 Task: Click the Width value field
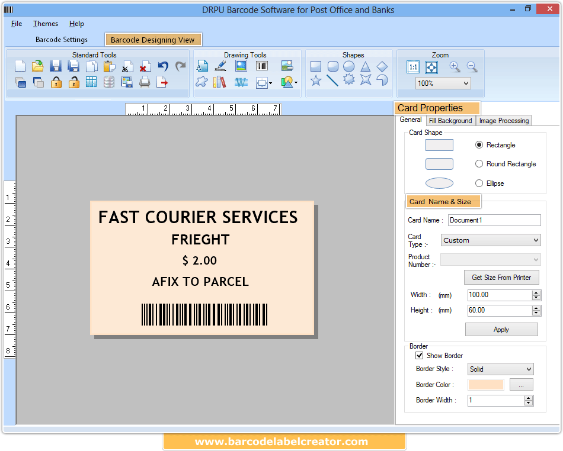tap(500, 295)
